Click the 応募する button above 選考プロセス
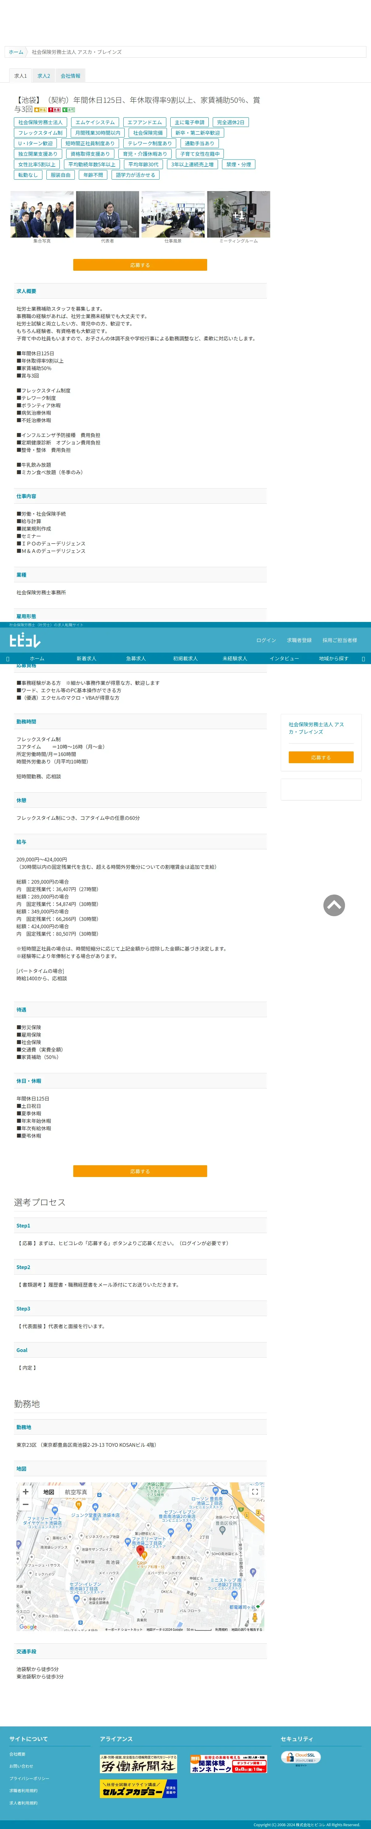371x1829 pixels. click(140, 1171)
